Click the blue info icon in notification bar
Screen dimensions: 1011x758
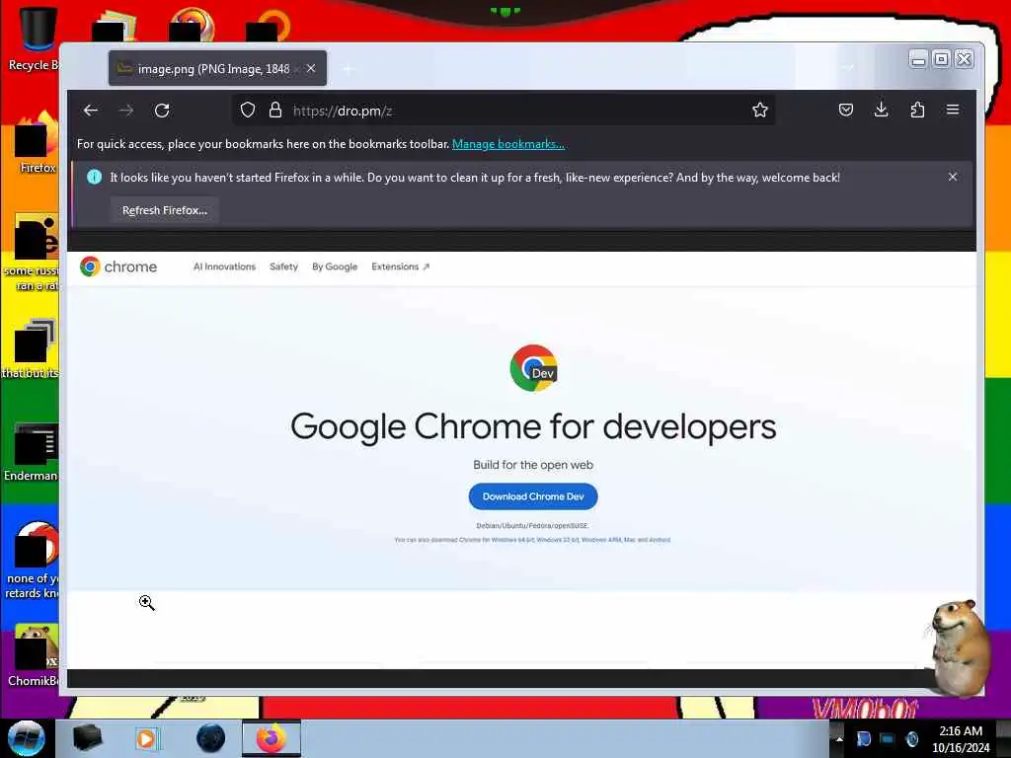tap(94, 178)
